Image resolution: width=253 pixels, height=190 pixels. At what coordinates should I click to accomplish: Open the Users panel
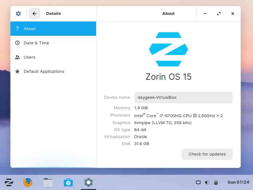[53, 57]
